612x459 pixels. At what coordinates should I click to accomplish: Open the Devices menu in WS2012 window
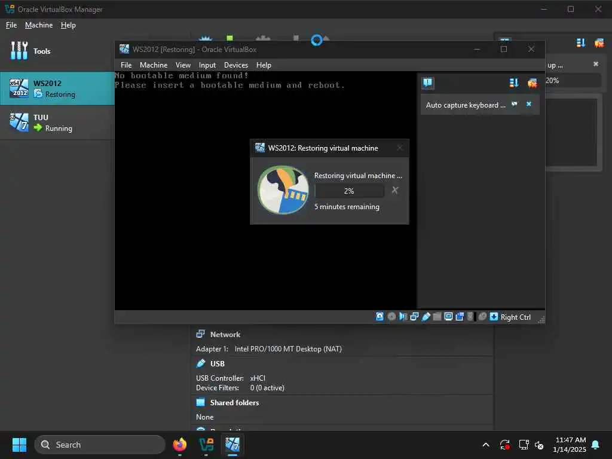point(236,65)
